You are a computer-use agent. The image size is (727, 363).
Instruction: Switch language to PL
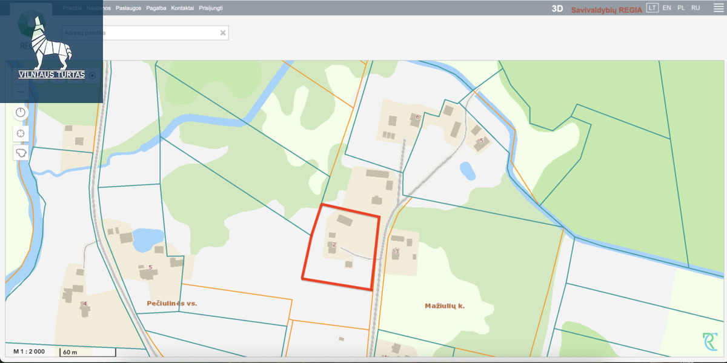(681, 8)
